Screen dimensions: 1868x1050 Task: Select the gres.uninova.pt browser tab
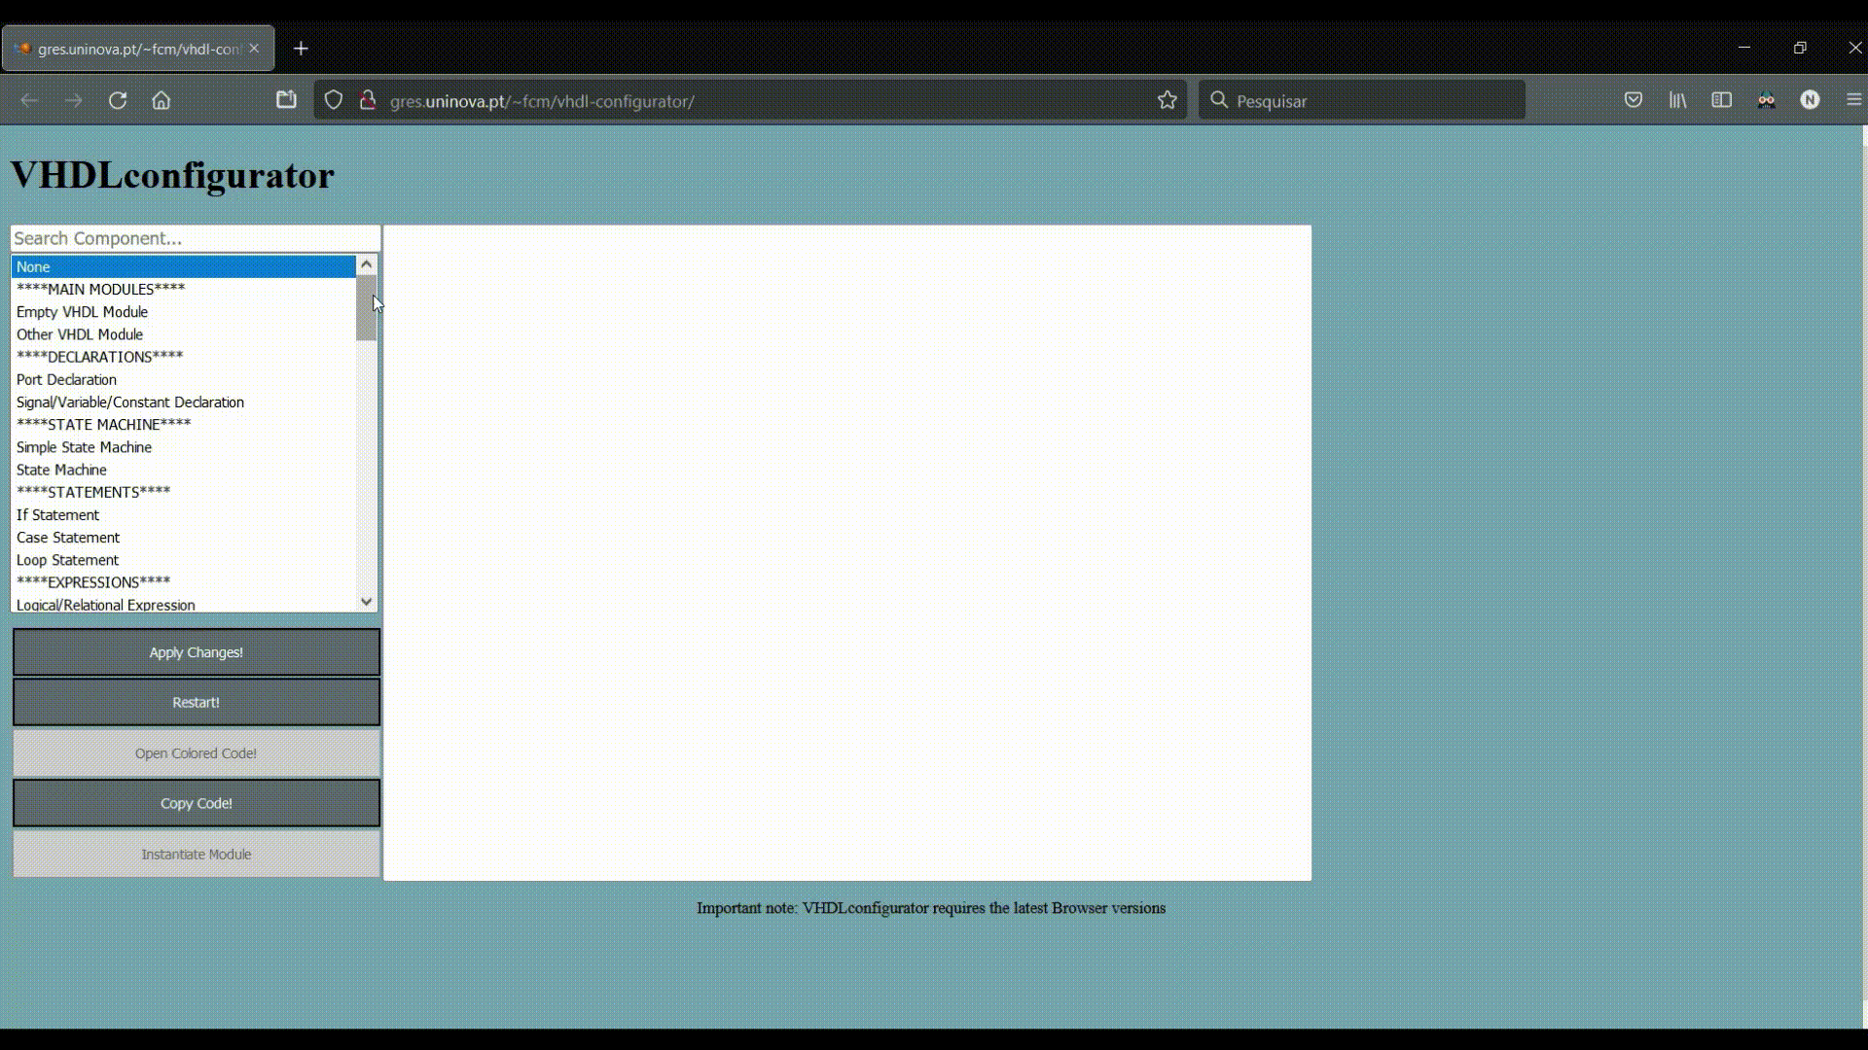138,49
